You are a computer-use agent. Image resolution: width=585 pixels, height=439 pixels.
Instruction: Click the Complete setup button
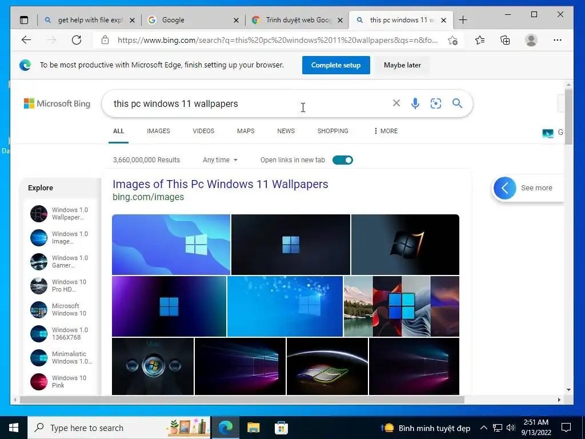[336, 65]
